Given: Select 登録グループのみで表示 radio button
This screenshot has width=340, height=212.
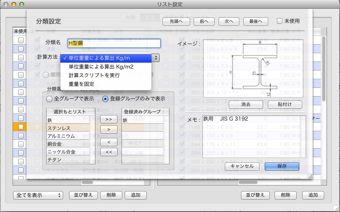Looking at the screenshot, I should point(105,99).
